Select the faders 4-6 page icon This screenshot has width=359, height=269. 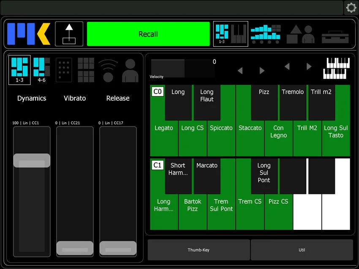[41, 70]
